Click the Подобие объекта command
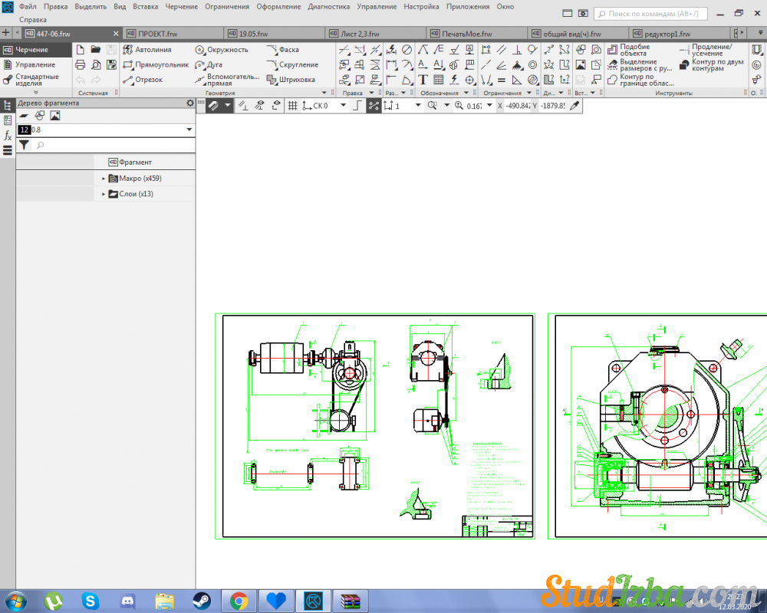This screenshot has width=767, height=613. click(x=634, y=50)
